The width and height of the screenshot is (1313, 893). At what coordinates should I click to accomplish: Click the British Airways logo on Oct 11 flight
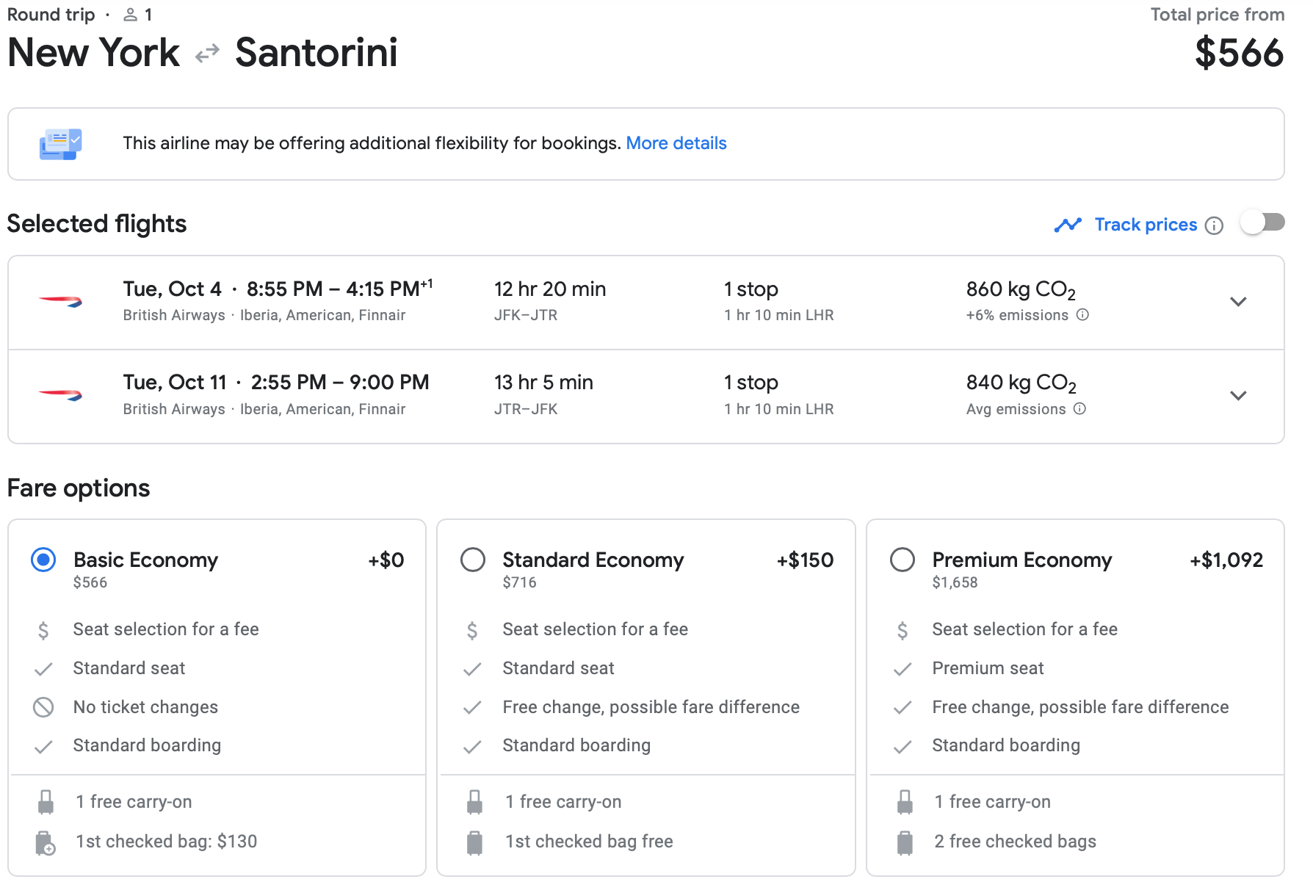tap(60, 395)
